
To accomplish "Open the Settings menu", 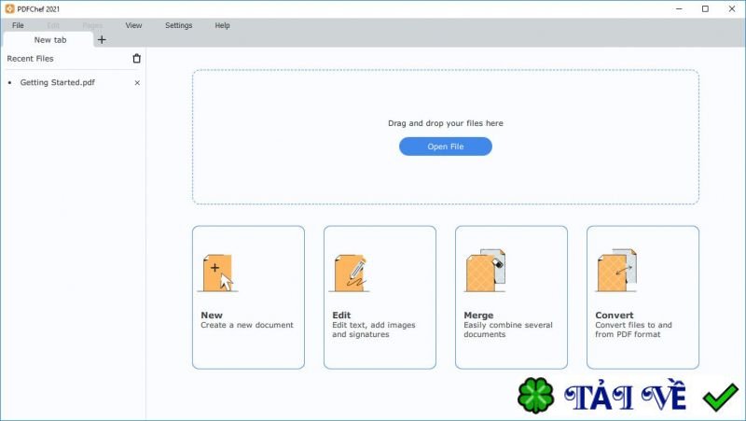I will (179, 25).
